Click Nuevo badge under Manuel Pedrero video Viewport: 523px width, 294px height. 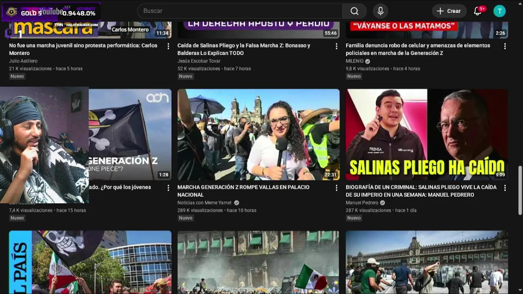click(x=354, y=218)
